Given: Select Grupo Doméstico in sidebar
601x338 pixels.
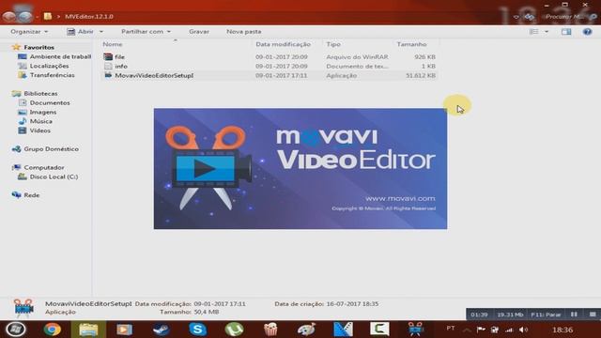Looking at the screenshot, I should pos(51,148).
